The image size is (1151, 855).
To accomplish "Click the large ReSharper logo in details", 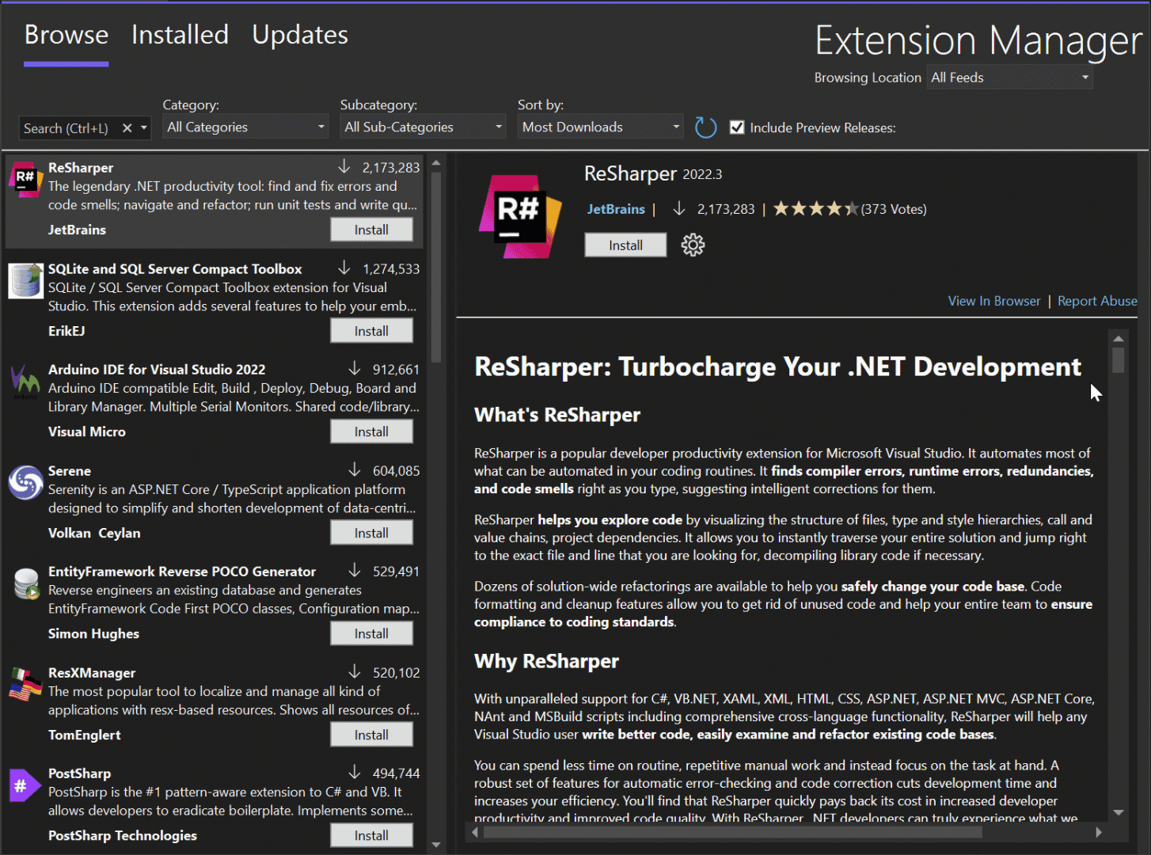I will pos(520,216).
